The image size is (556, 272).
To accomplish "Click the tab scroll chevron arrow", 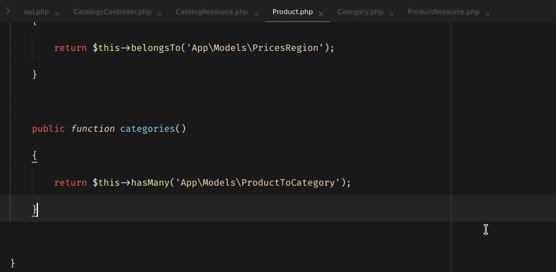I will click(x=7, y=12).
